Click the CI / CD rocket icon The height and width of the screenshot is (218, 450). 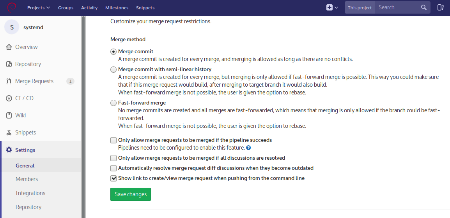(9, 98)
